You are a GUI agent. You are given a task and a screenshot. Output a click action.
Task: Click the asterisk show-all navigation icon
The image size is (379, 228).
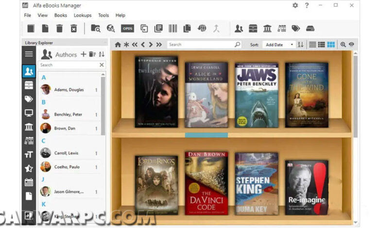coord(126,45)
